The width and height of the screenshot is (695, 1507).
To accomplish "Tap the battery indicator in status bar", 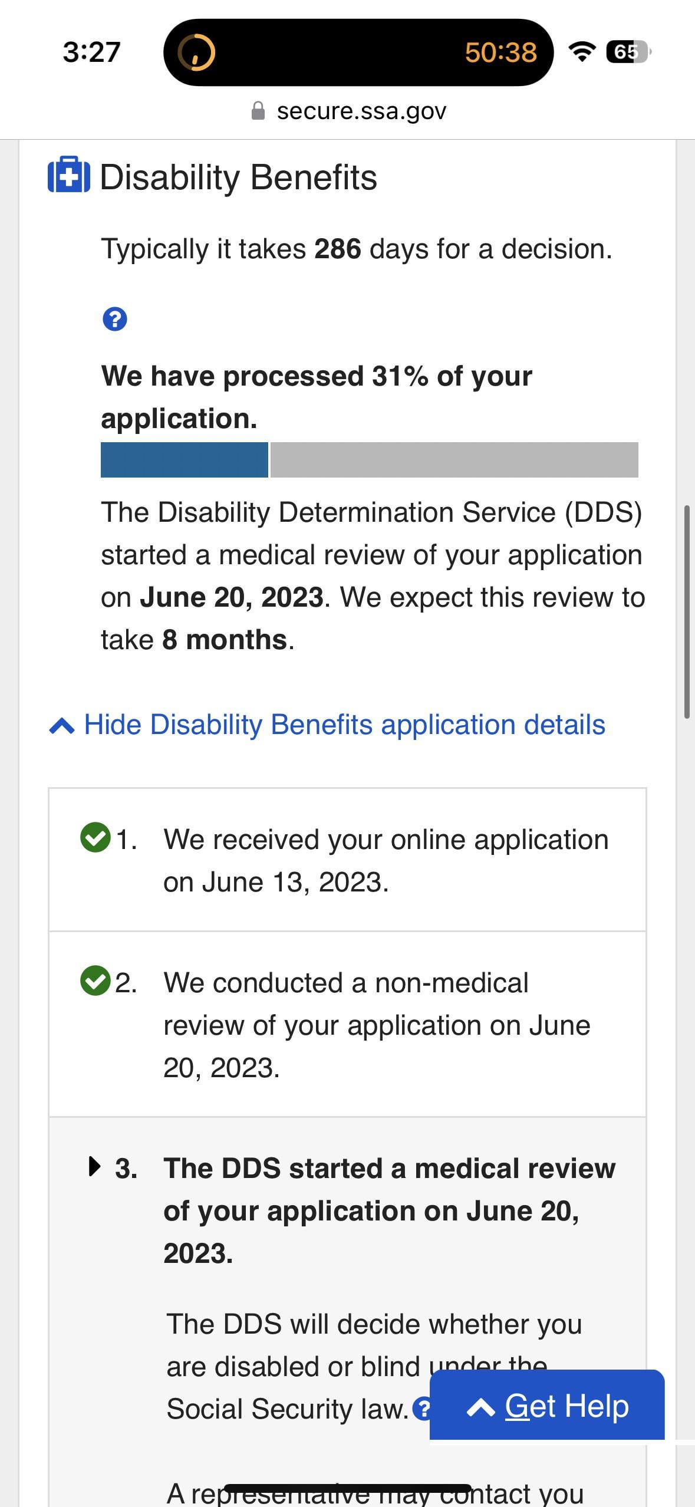I will [627, 52].
